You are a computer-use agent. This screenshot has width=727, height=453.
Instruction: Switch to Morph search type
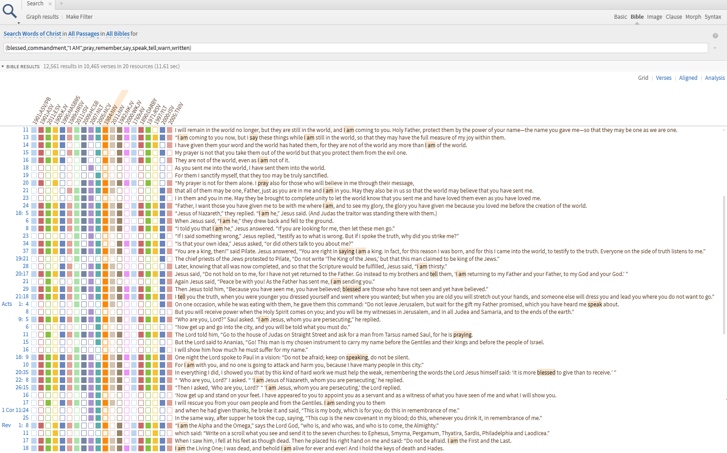[693, 17]
